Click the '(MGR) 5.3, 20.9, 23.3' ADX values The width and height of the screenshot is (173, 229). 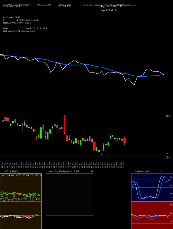[x=36, y=28]
